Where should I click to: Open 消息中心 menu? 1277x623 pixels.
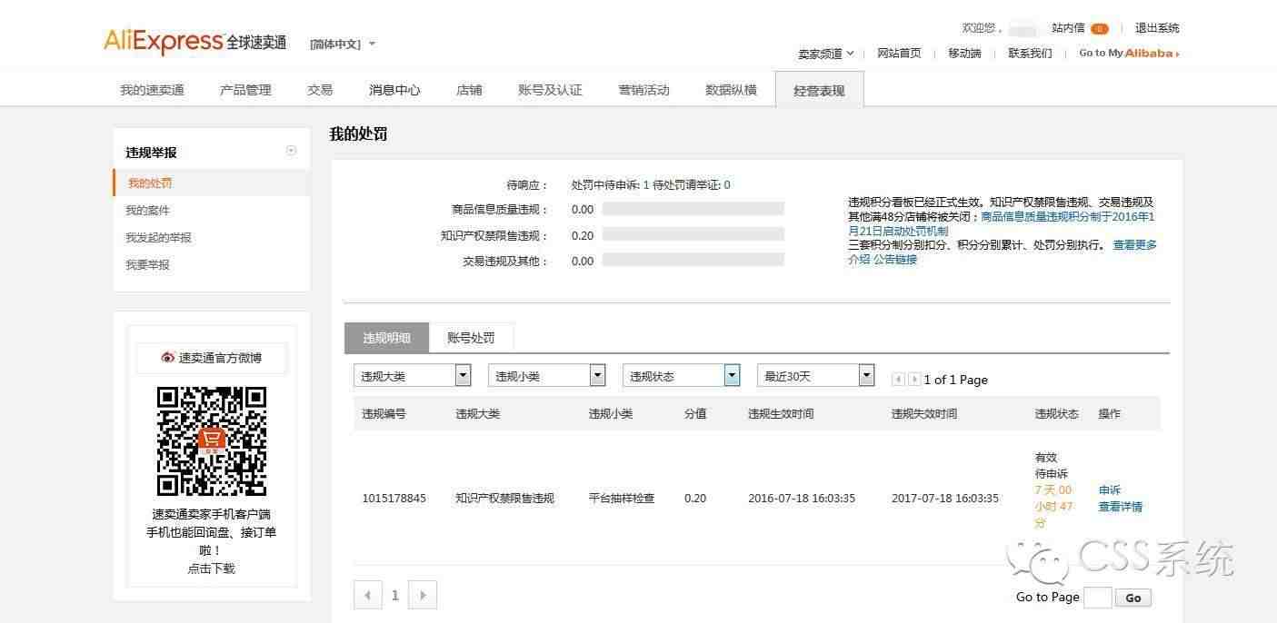(394, 90)
